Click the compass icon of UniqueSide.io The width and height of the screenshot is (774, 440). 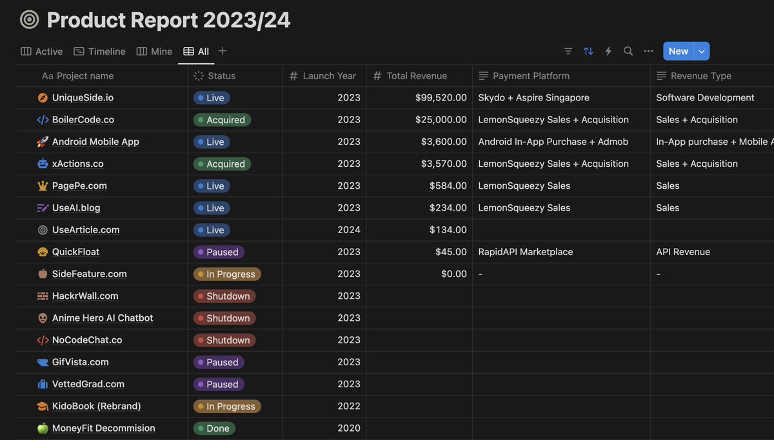tap(43, 98)
